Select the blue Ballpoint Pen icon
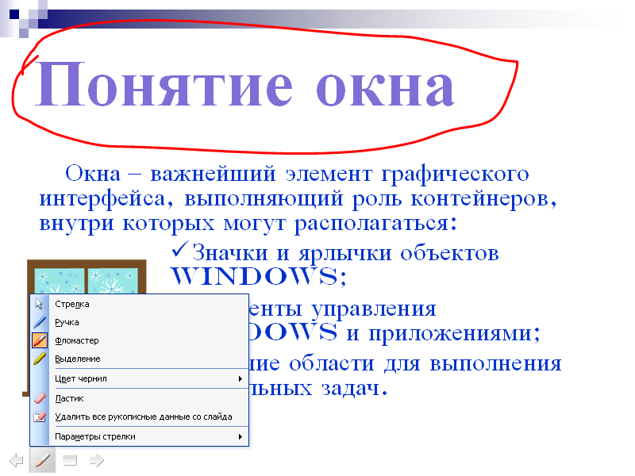Viewport: 635px width, 476px height. 39,322
